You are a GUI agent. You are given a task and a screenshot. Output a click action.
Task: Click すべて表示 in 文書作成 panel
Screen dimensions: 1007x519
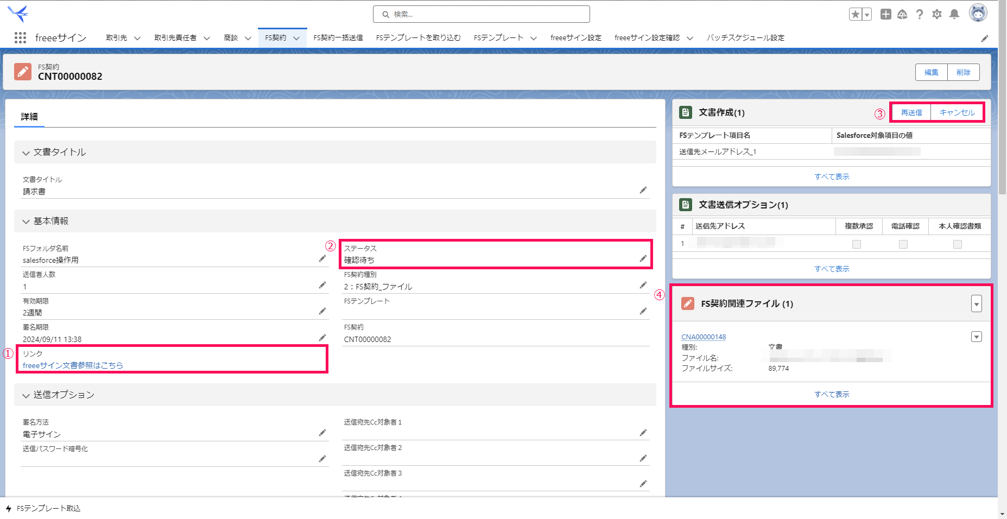pos(832,176)
